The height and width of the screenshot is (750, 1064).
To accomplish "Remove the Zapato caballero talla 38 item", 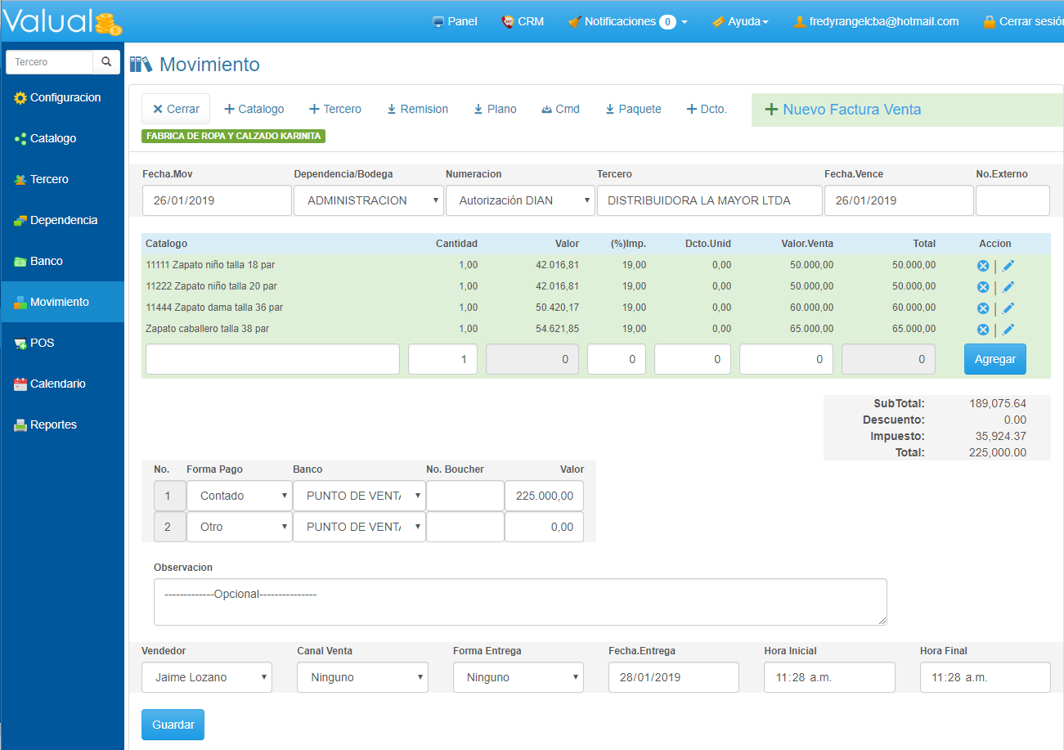I will [983, 330].
